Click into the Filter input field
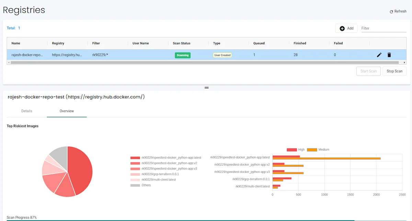The image size is (412, 221). [x=384, y=28]
